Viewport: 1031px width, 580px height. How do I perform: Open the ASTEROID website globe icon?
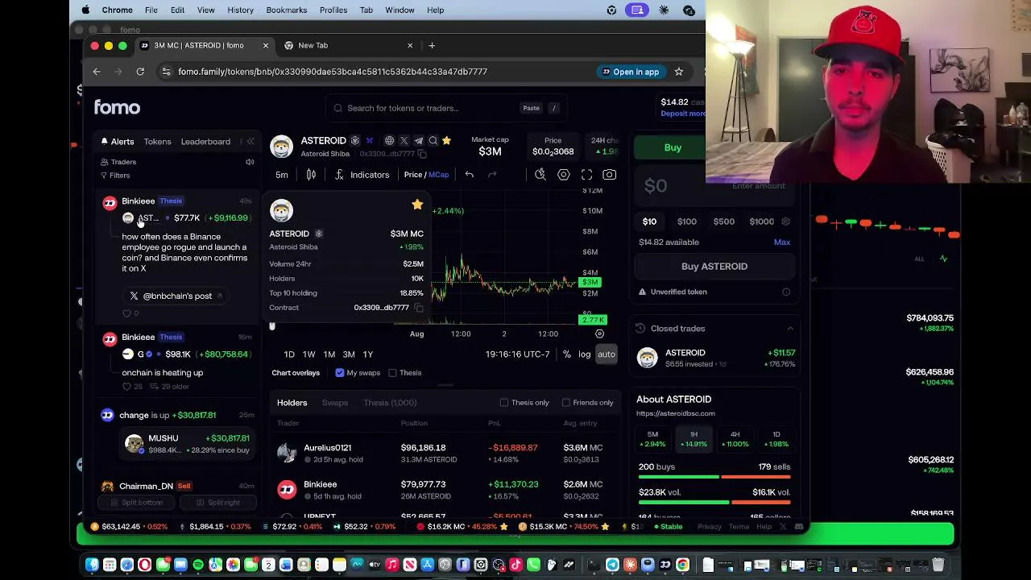(x=389, y=141)
